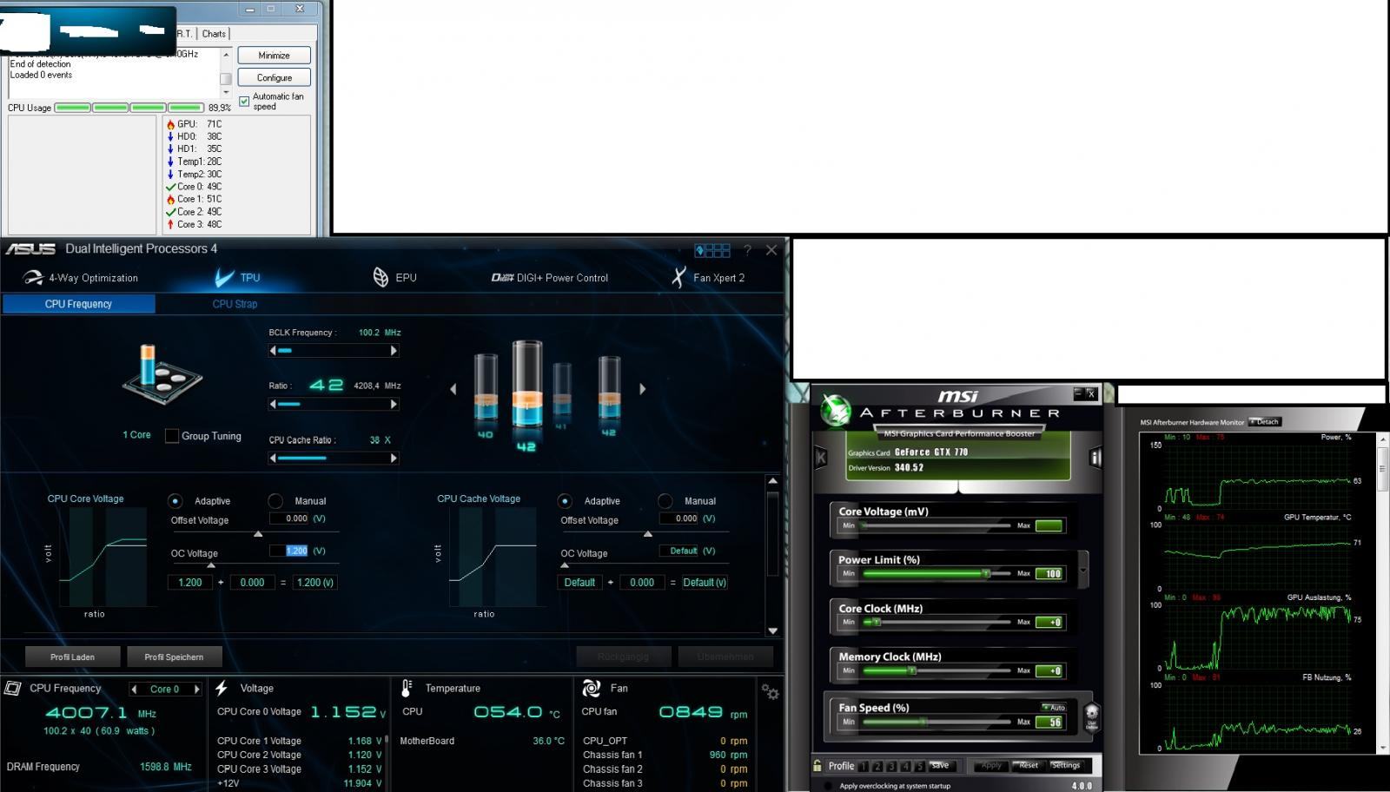Image resolution: width=1390 pixels, height=792 pixels.
Task: Select Manual for CPU Cache Voltage
Action: click(665, 501)
